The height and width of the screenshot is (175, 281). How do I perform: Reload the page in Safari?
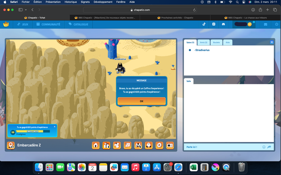tap(194, 10)
